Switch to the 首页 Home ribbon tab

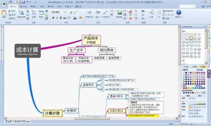coord(13,6)
